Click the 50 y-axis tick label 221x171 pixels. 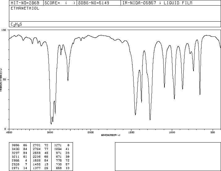[x=5, y=80]
